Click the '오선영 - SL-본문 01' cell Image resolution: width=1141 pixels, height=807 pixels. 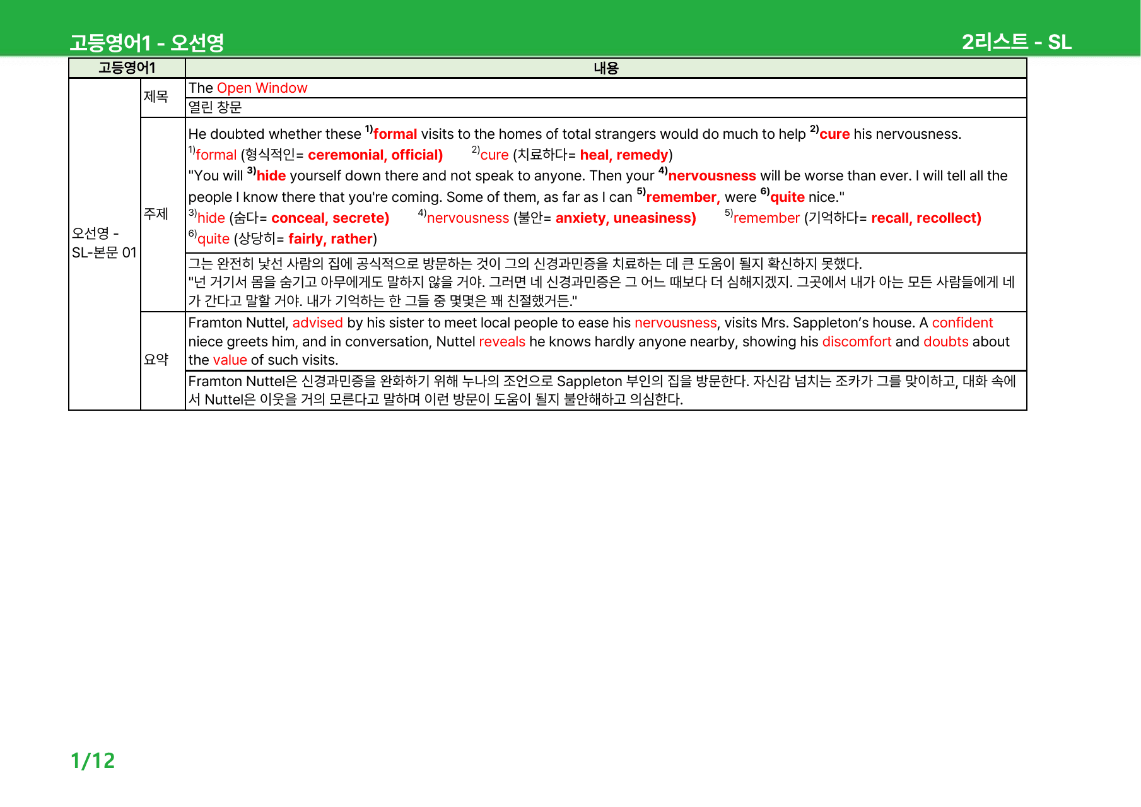[104, 244]
